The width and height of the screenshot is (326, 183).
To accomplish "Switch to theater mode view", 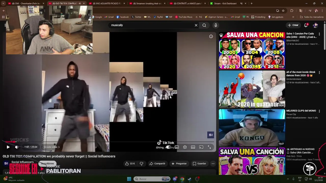I will pos(193,147).
